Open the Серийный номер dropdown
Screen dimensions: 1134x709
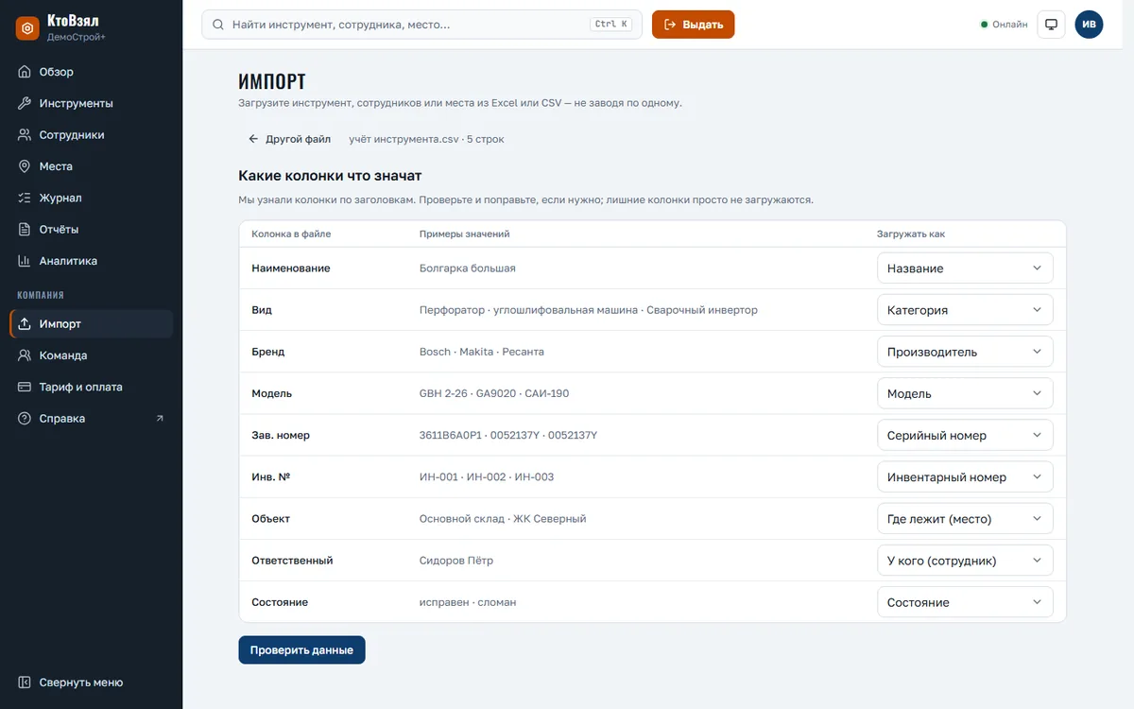click(965, 436)
